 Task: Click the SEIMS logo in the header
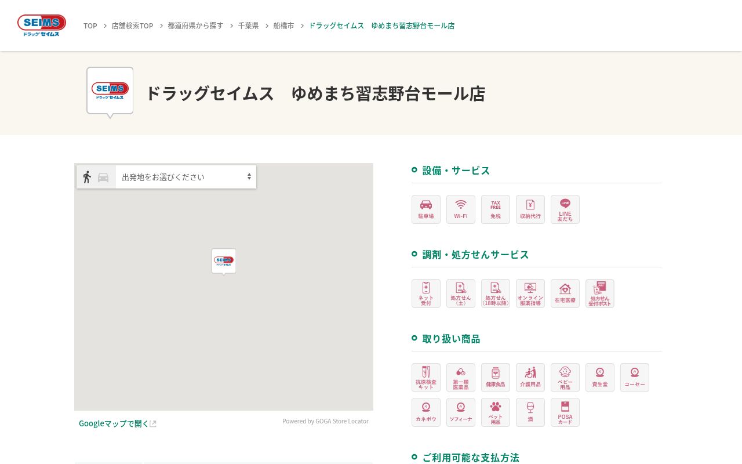click(42, 26)
